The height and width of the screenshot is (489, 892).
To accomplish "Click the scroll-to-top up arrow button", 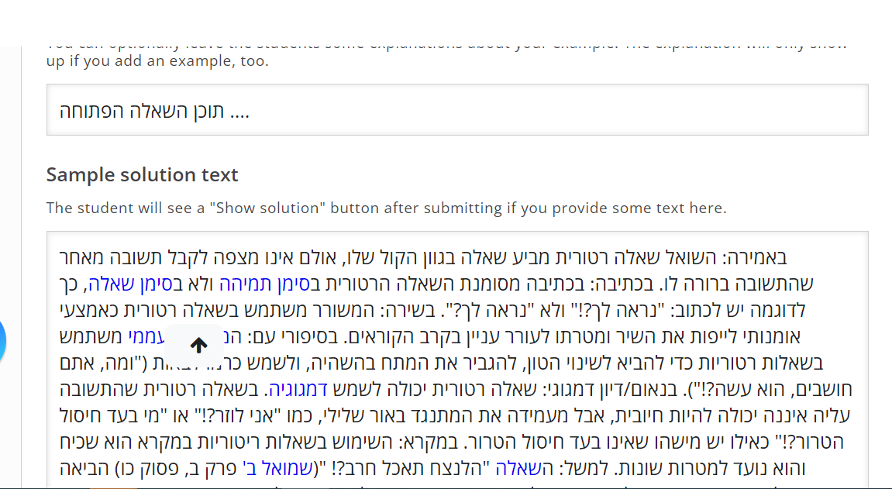I will (x=198, y=345).
